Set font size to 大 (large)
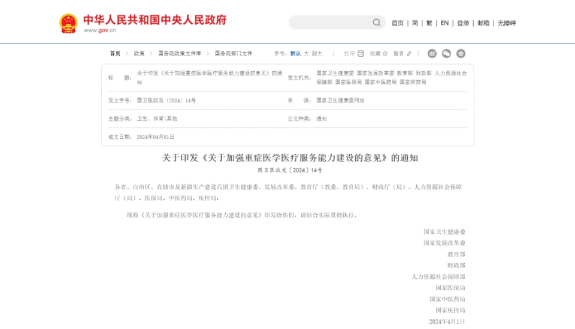 (306, 53)
